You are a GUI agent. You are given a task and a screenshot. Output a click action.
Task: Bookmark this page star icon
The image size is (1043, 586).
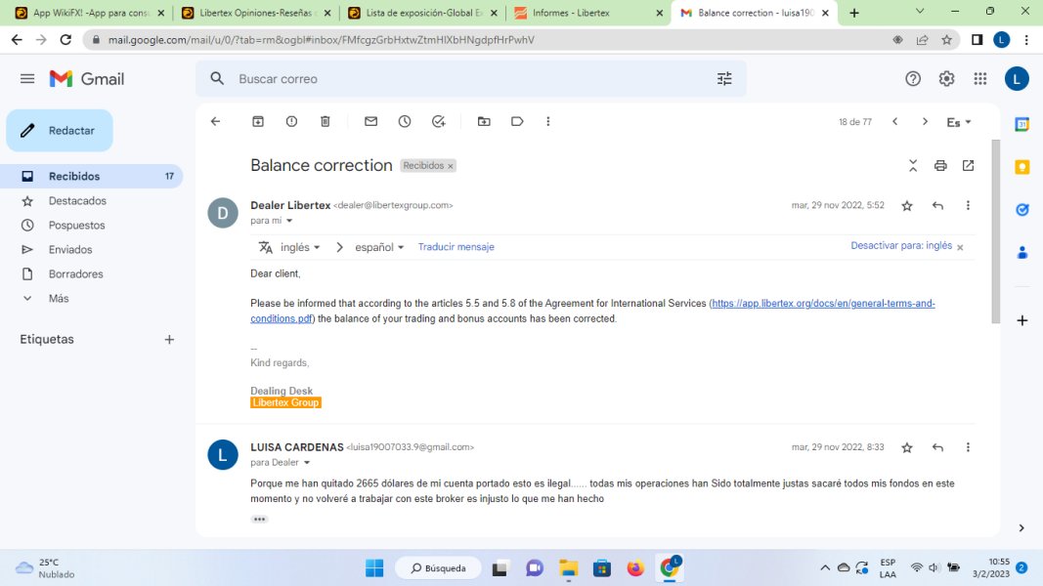pyautogui.click(x=946, y=40)
